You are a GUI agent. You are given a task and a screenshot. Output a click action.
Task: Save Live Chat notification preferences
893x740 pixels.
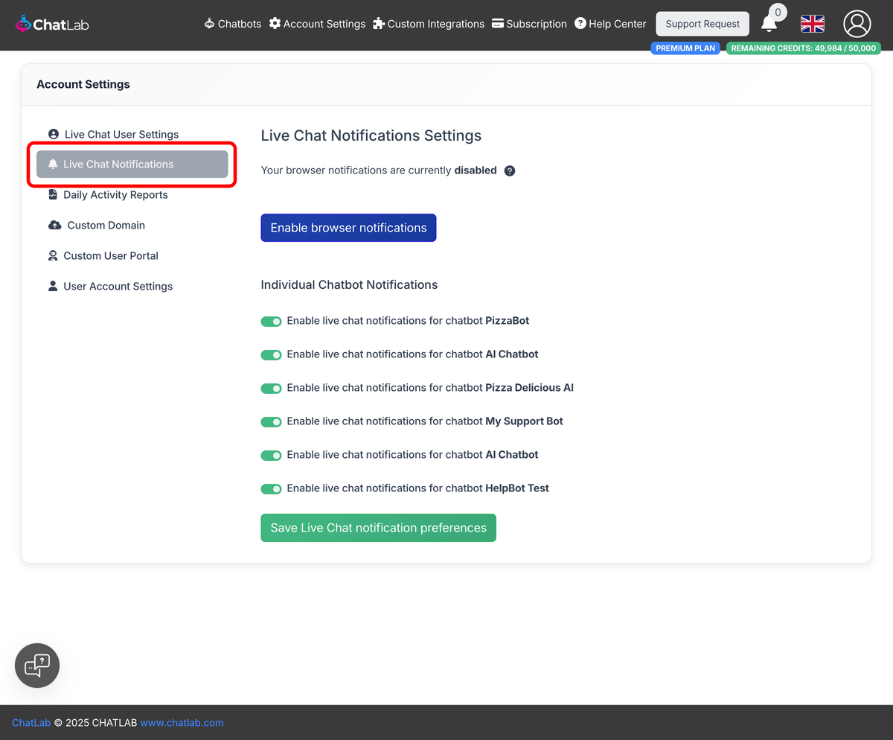378,527
